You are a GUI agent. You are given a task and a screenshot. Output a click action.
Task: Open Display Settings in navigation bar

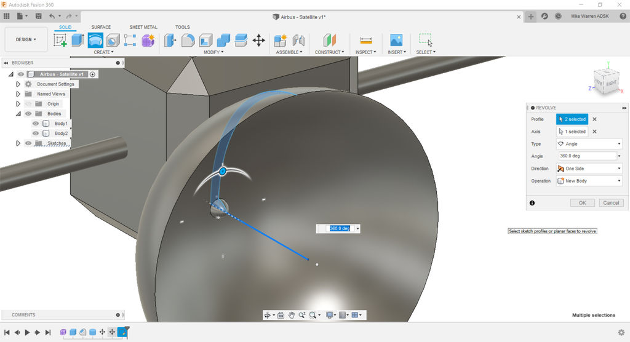[x=330, y=315]
